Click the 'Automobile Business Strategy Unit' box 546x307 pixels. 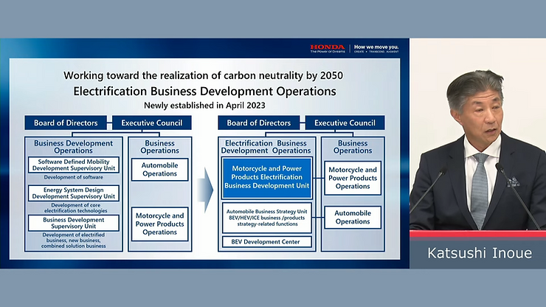point(267,218)
